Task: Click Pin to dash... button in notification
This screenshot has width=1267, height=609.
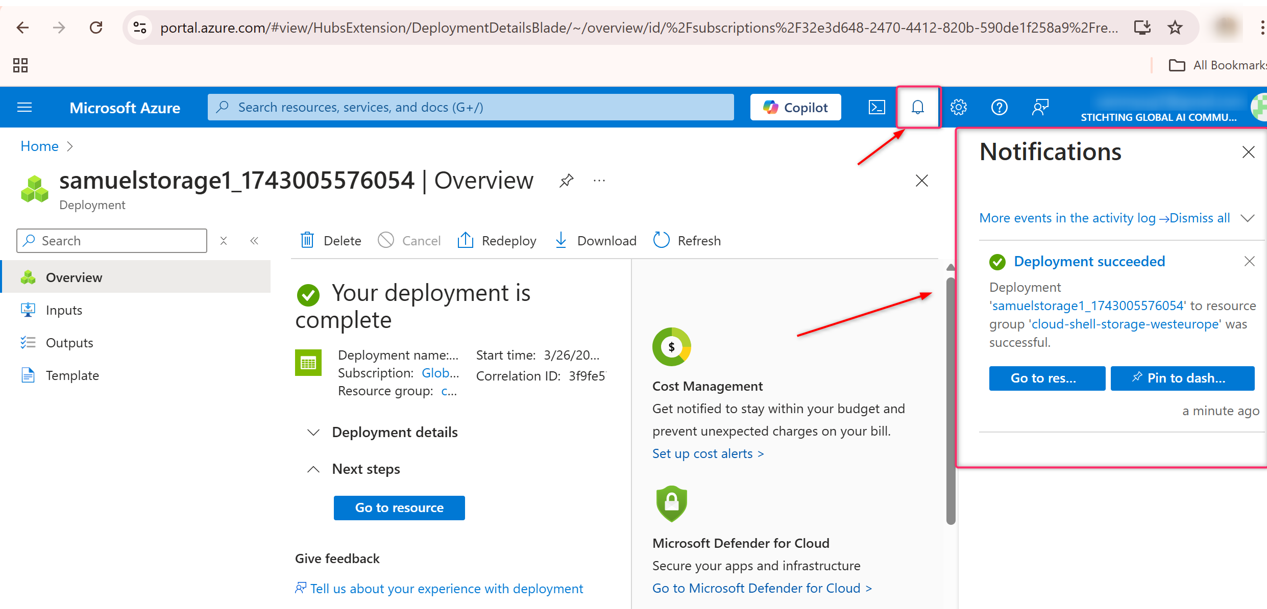Action: pos(1182,378)
